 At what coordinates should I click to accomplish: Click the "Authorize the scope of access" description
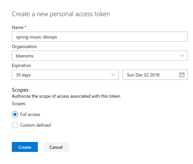(x=66, y=96)
